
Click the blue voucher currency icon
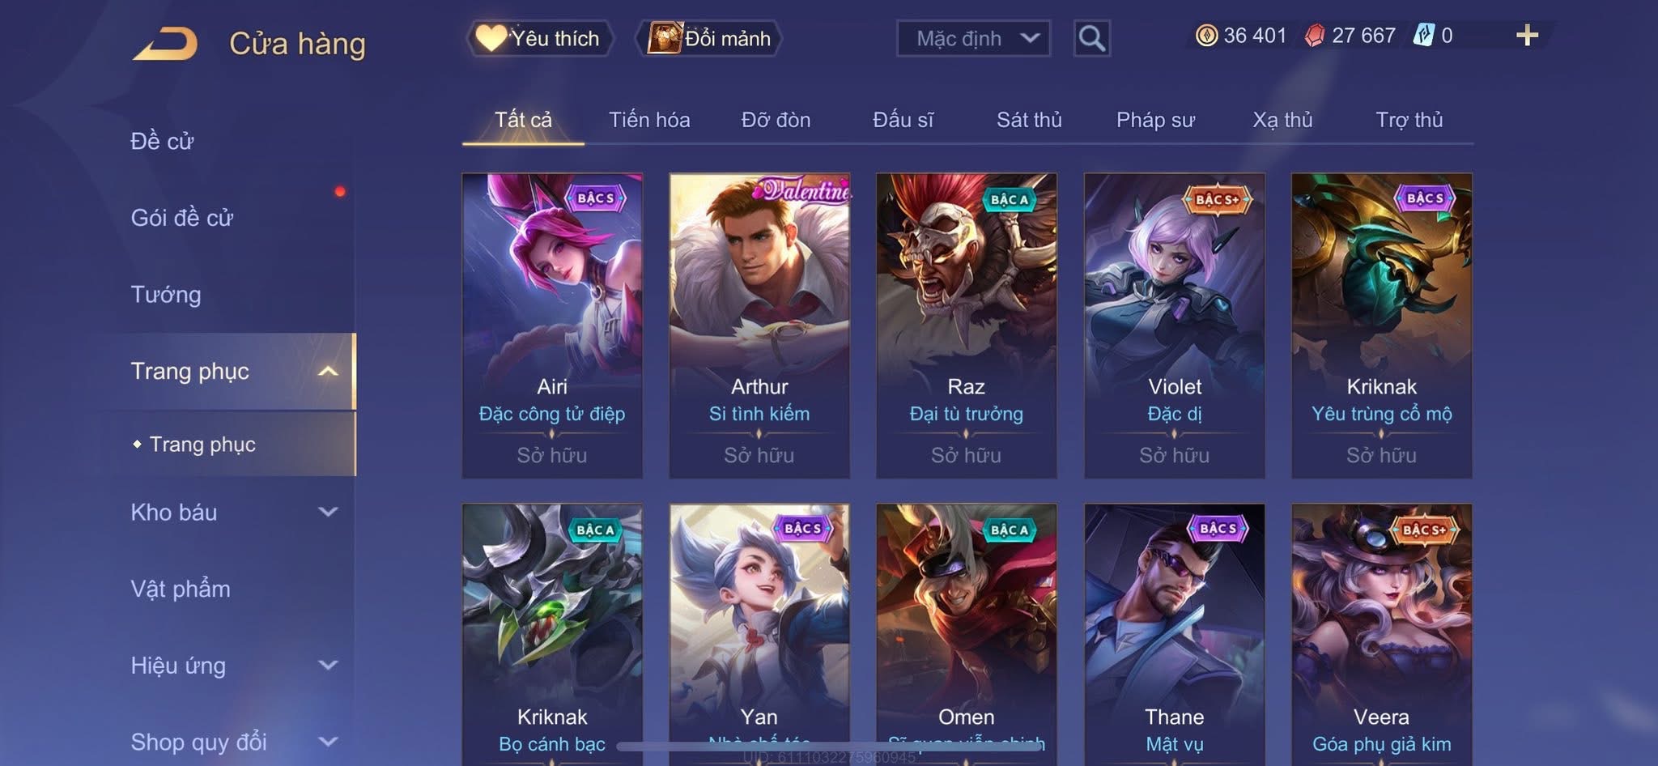coord(1423,35)
